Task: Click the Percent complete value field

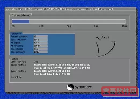Action: coord(40,36)
